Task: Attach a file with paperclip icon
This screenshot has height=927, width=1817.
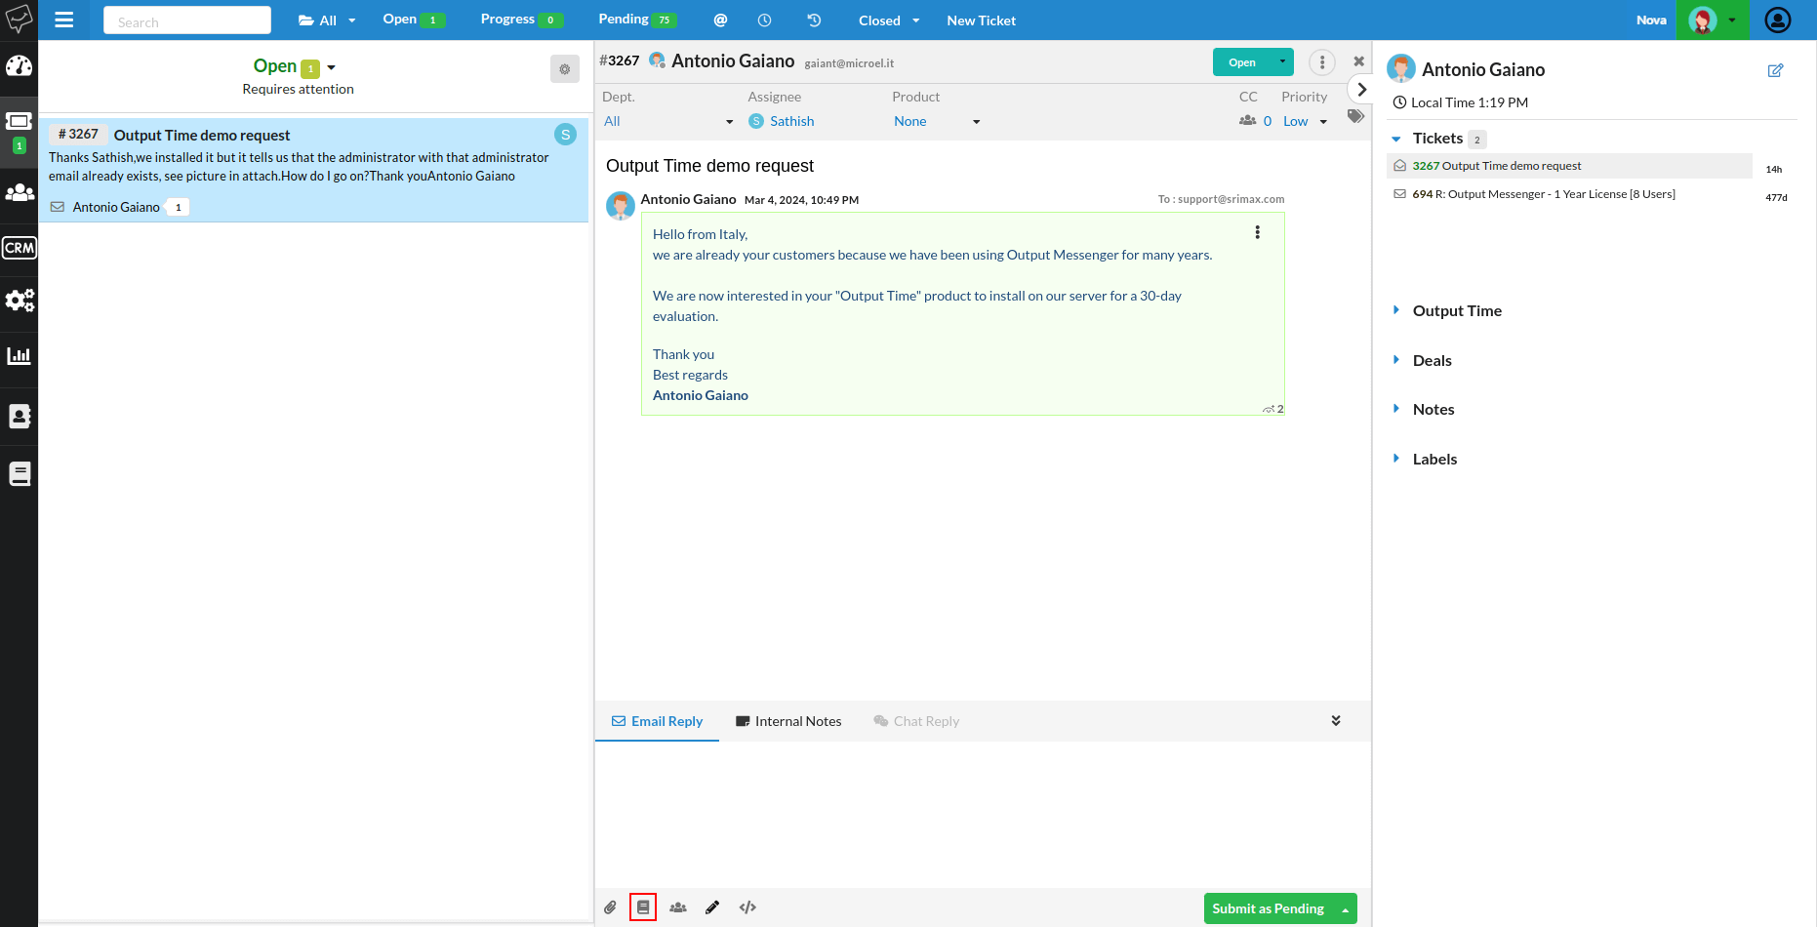Action: tap(610, 907)
